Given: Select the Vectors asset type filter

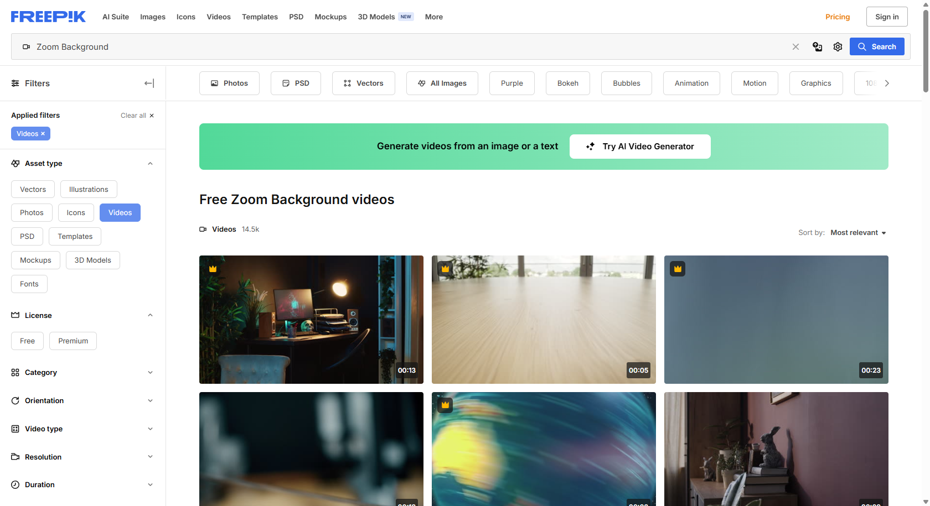Looking at the screenshot, I should (x=33, y=189).
